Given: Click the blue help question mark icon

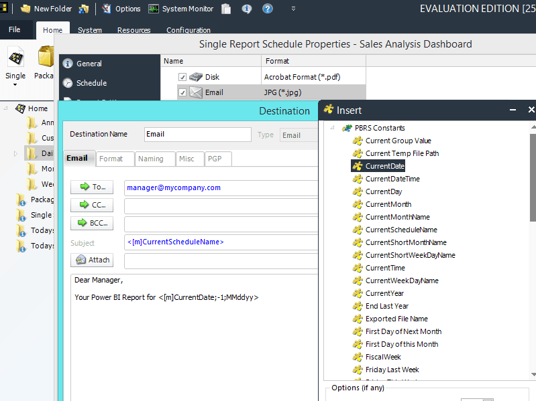Looking at the screenshot, I should [268, 9].
